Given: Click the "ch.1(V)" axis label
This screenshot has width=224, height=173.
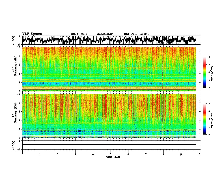Looking at the screenshot, I should [x=14, y=40].
